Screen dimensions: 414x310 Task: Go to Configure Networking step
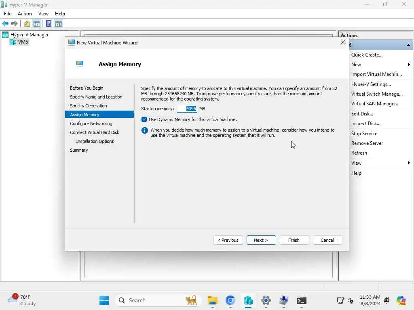tap(91, 124)
